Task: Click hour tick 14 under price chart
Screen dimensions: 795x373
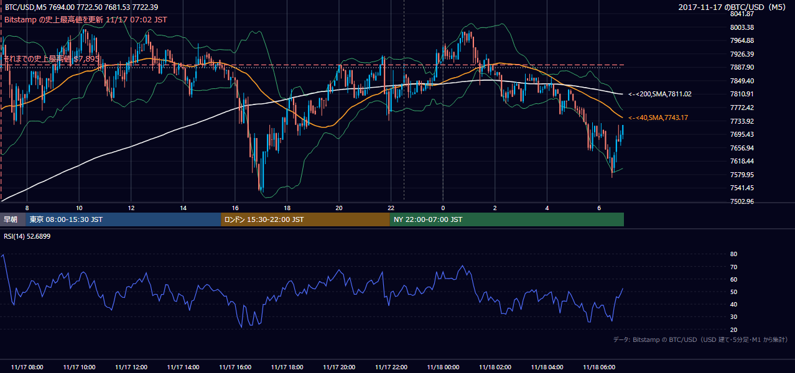Action: click(183, 208)
